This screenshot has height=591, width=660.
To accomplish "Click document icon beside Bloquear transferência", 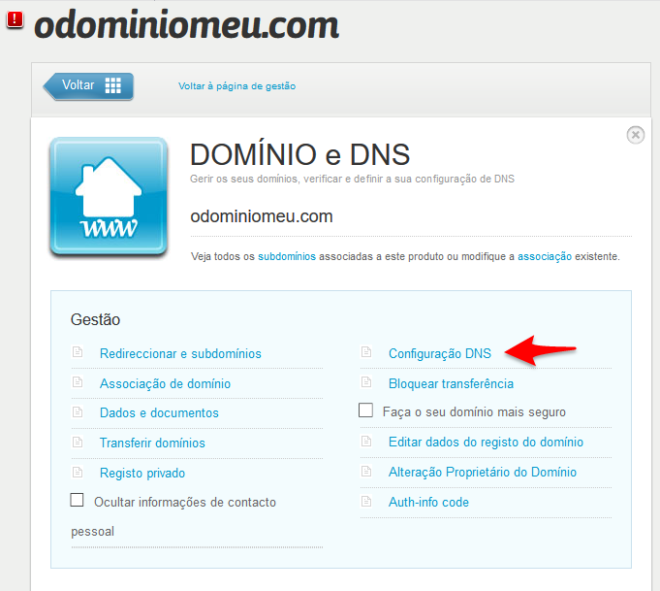I will [x=366, y=382].
